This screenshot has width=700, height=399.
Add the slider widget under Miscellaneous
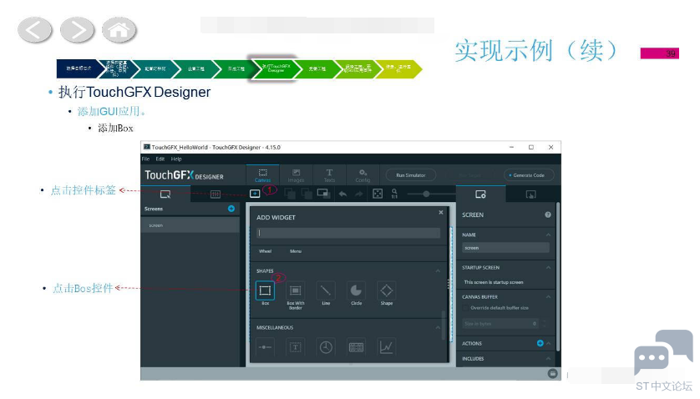click(x=265, y=347)
